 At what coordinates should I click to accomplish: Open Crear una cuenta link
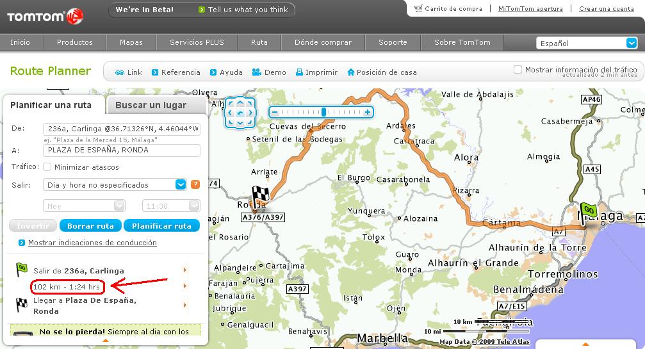point(607,8)
